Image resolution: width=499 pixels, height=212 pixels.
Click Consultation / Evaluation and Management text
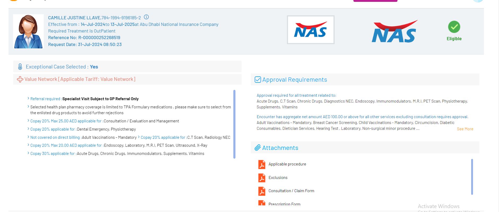point(141,121)
